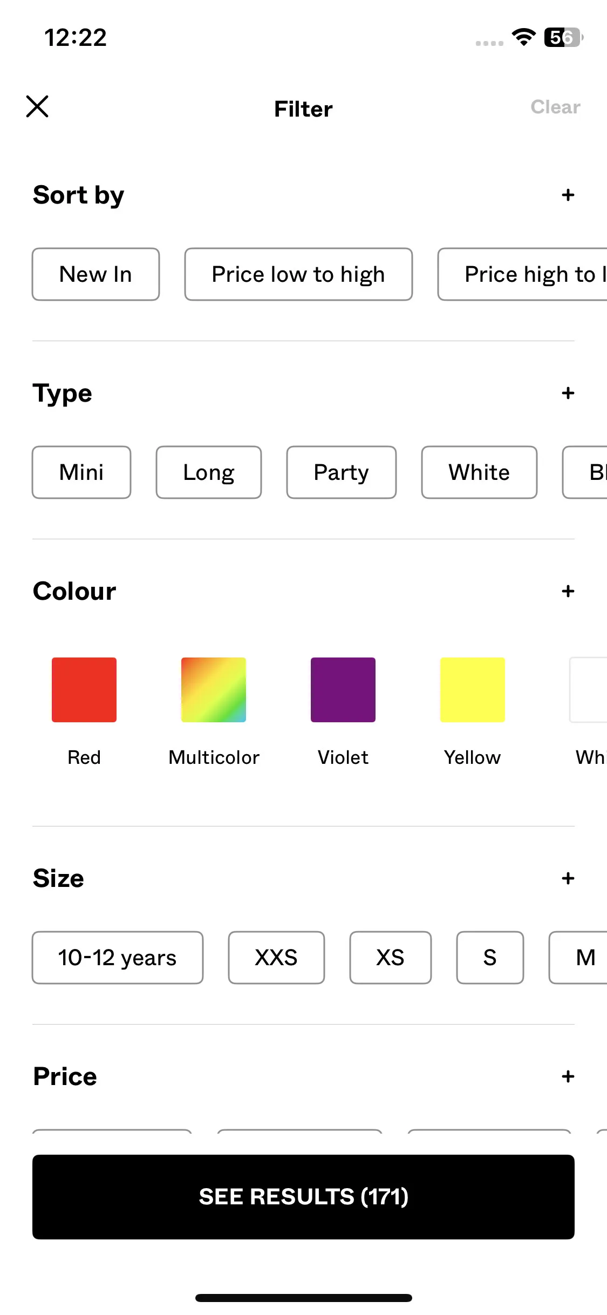Viewport: 607px width, 1315px height.
Task: Choose the Long type filter
Action: pyautogui.click(x=209, y=472)
